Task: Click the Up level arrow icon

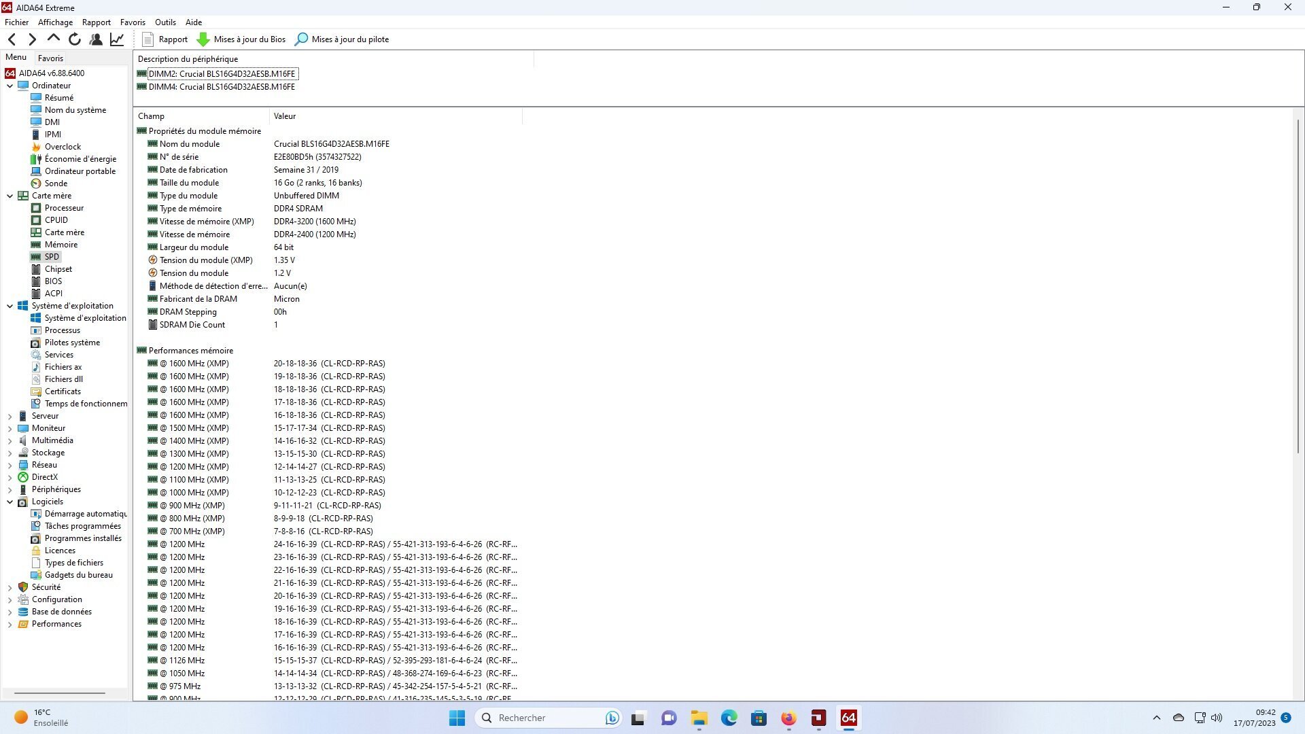Action: pos(53,39)
